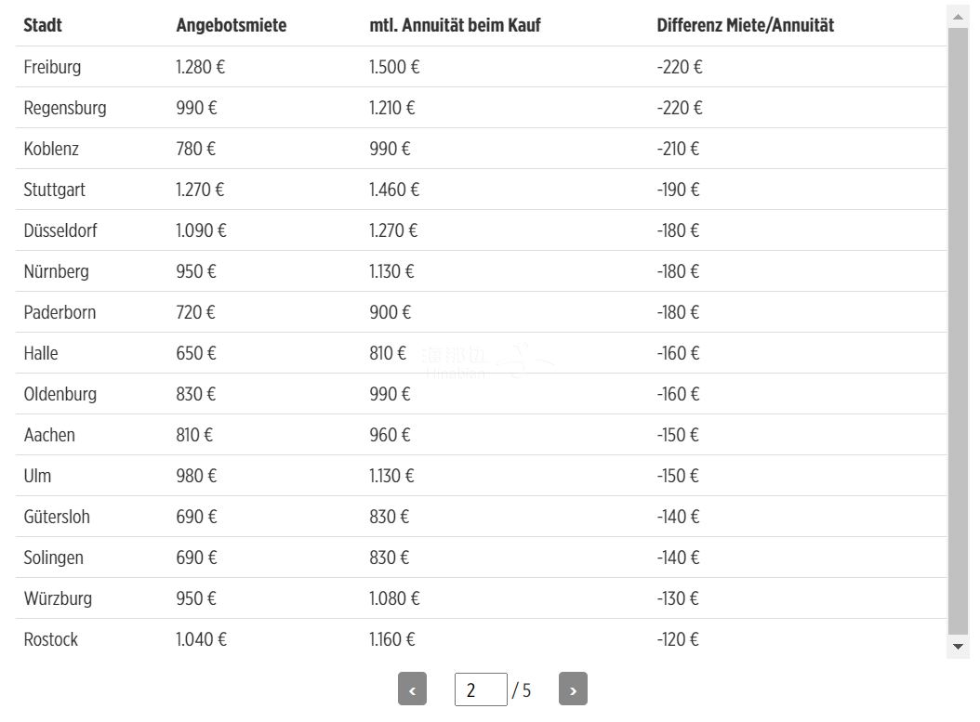Click the scrollbar down arrow

[x=958, y=647]
